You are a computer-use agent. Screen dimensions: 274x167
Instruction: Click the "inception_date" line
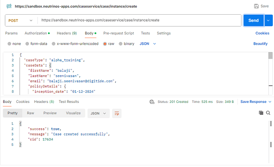tap(64, 91)
